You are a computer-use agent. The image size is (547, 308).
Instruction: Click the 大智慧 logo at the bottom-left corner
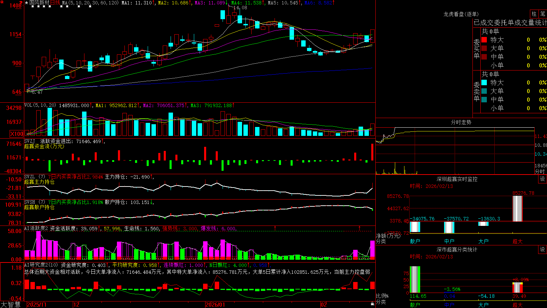tap(11, 305)
